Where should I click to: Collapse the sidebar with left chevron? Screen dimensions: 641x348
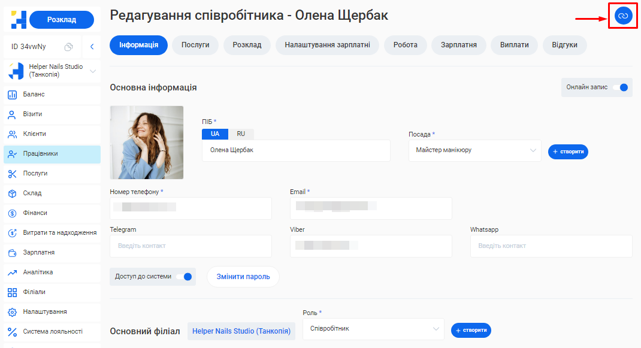point(92,47)
